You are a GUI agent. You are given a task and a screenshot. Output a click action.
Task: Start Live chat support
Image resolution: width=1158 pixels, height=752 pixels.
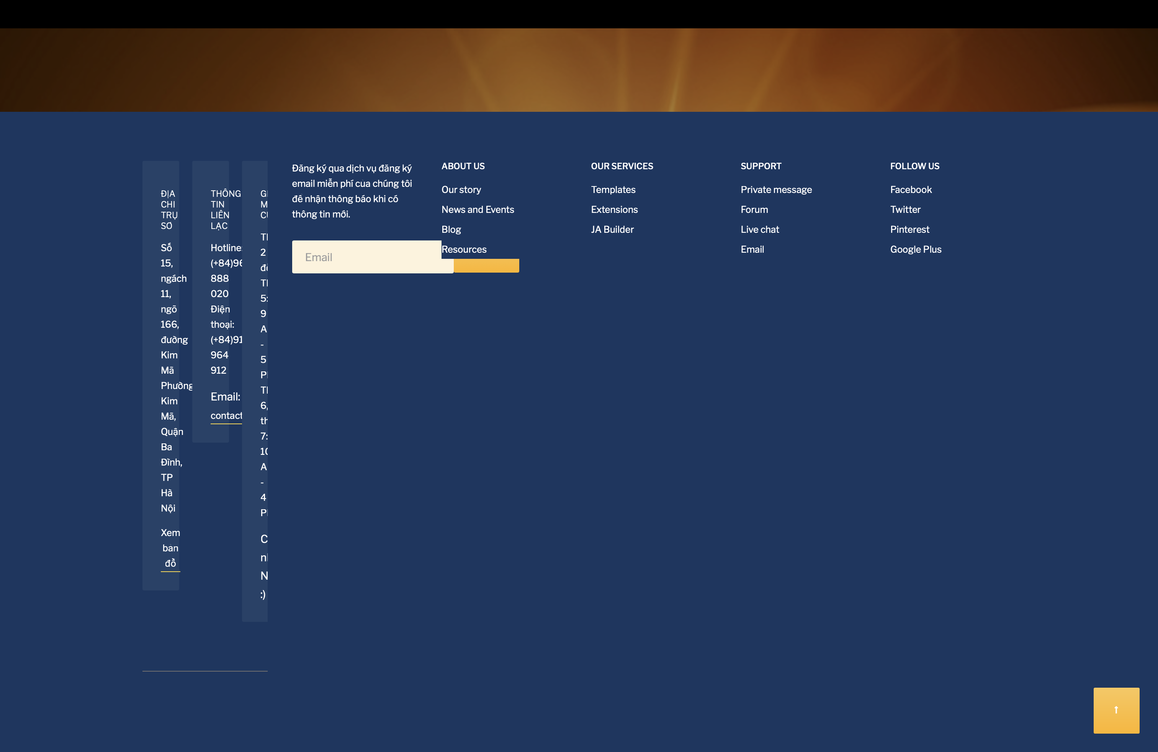click(x=759, y=230)
